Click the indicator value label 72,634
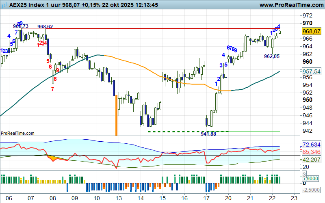 click(311, 145)
